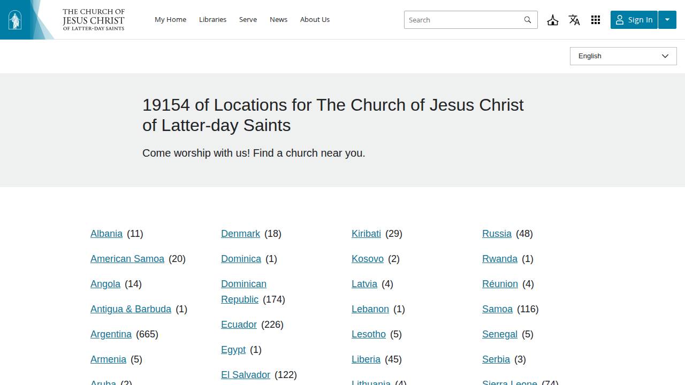Click the Church of Jesus Christ logo icon
Screen dimensions: 685x385
(14, 19)
